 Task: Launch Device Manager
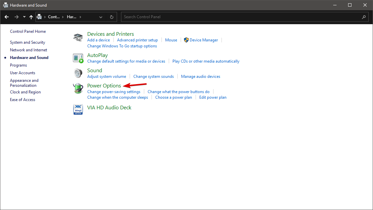[x=204, y=40]
